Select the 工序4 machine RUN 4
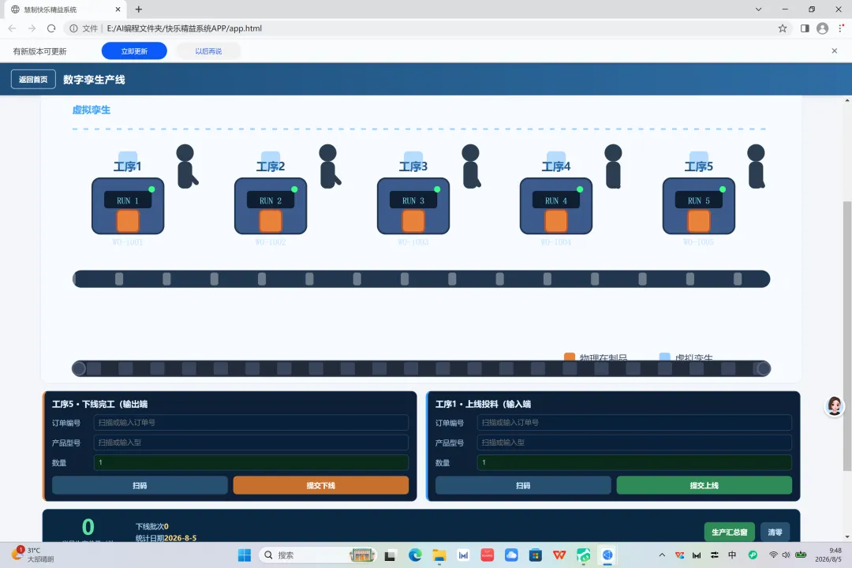 (x=556, y=206)
